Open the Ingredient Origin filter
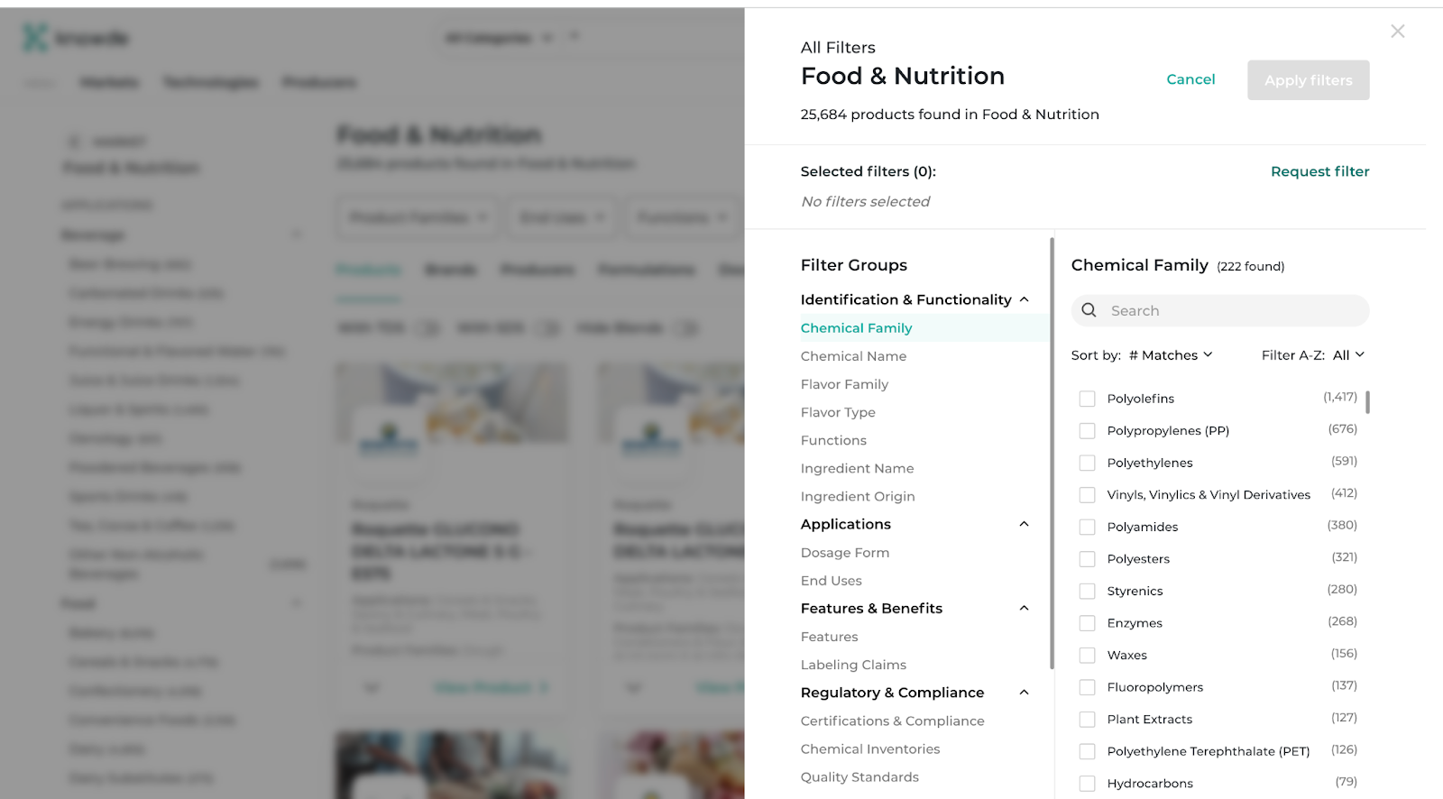Viewport: 1443px width, 799px height. [x=858, y=496]
